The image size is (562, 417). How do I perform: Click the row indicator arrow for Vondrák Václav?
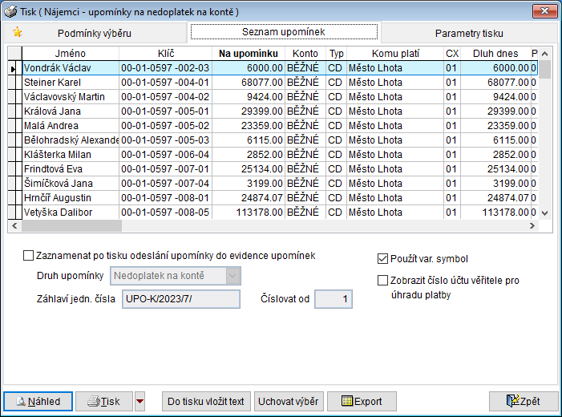pyautogui.click(x=12, y=68)
